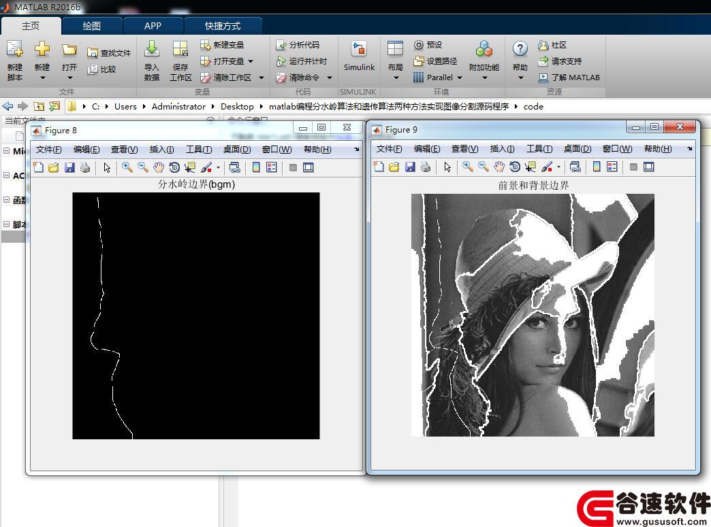Click Hide Plot Tools icon in Figure 9
This screenshot has height=527, width=711.
(x=633, y=167)
